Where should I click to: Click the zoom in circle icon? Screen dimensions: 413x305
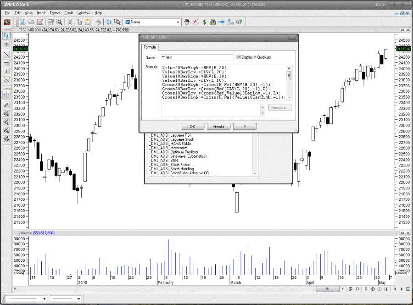[x=386, y=289]
